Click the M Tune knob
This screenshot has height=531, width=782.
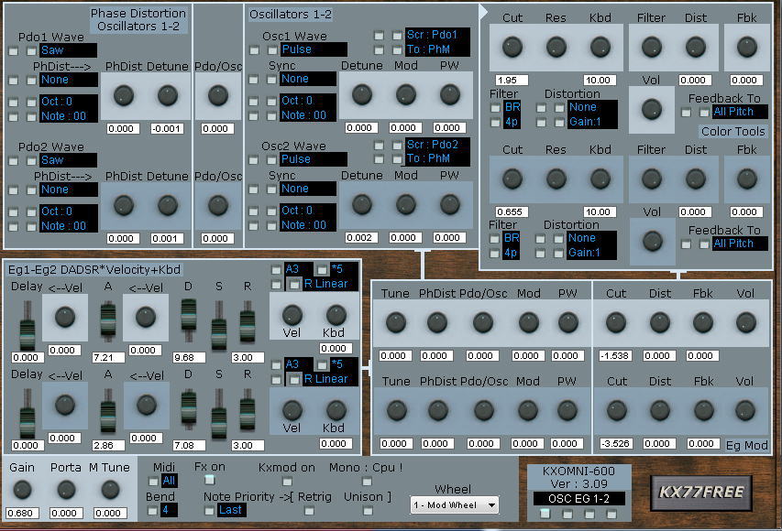(110, 490)
